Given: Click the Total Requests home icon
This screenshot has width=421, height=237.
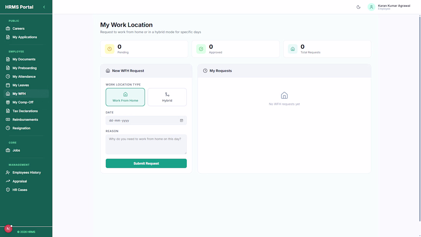Looking at the screenshot, I should [293, 49].
